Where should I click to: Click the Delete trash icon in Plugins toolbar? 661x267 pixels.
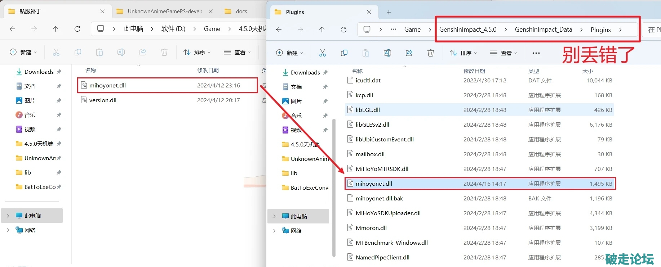pos(430,53)
